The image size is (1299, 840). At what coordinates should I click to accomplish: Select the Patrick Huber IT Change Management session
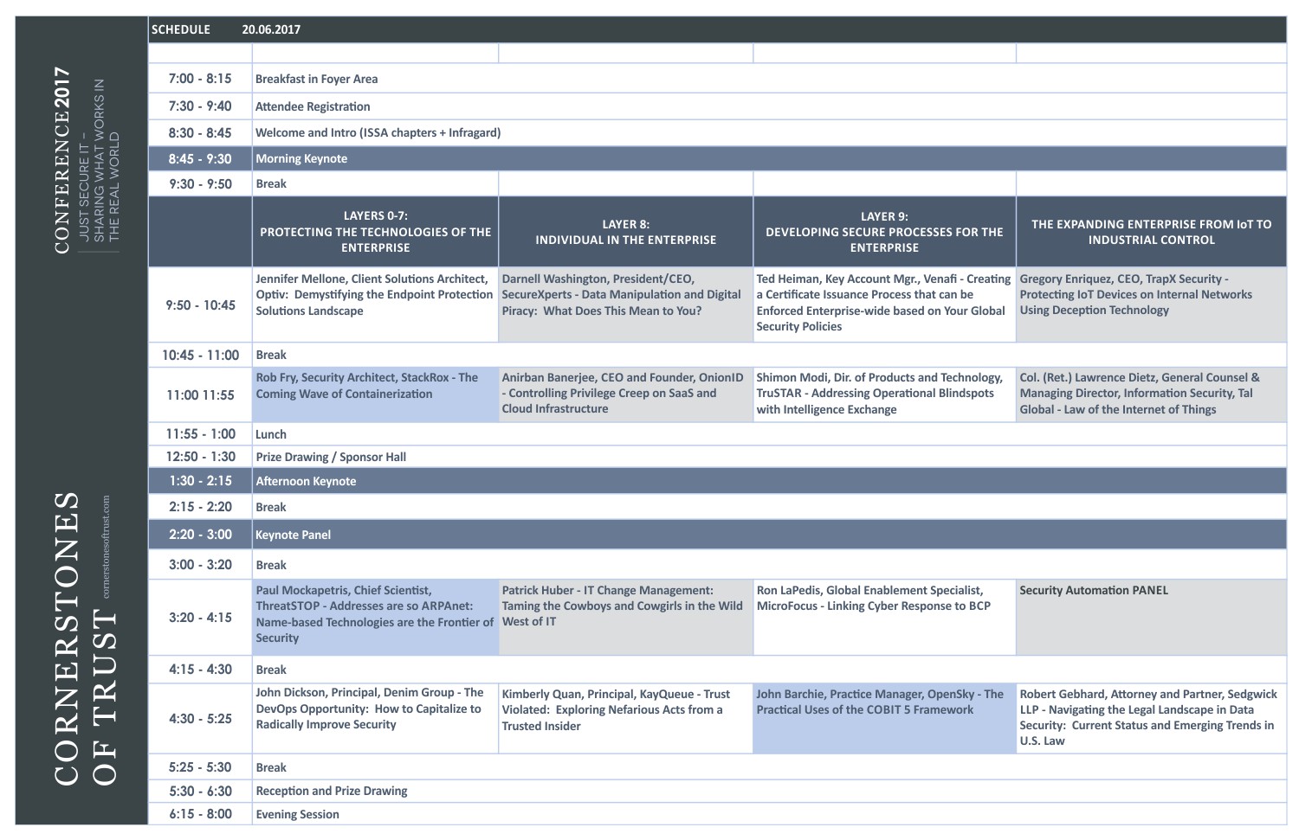tap(626, 617)
